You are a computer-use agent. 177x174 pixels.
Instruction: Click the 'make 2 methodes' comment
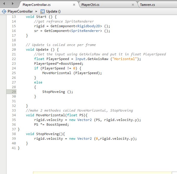79,110
